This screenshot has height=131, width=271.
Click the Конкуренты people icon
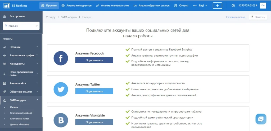4,64
